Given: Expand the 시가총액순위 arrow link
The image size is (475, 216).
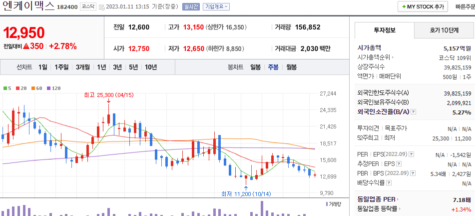Looking at the screenshot, I should coord(393,57).
